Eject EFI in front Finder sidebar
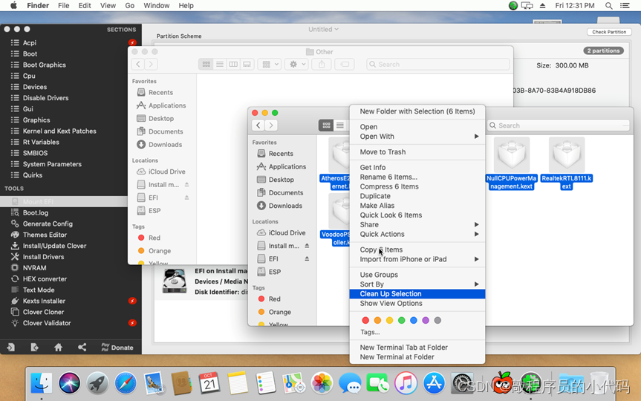The height and width of the screenshot is (401, 641). pos(307,258)
